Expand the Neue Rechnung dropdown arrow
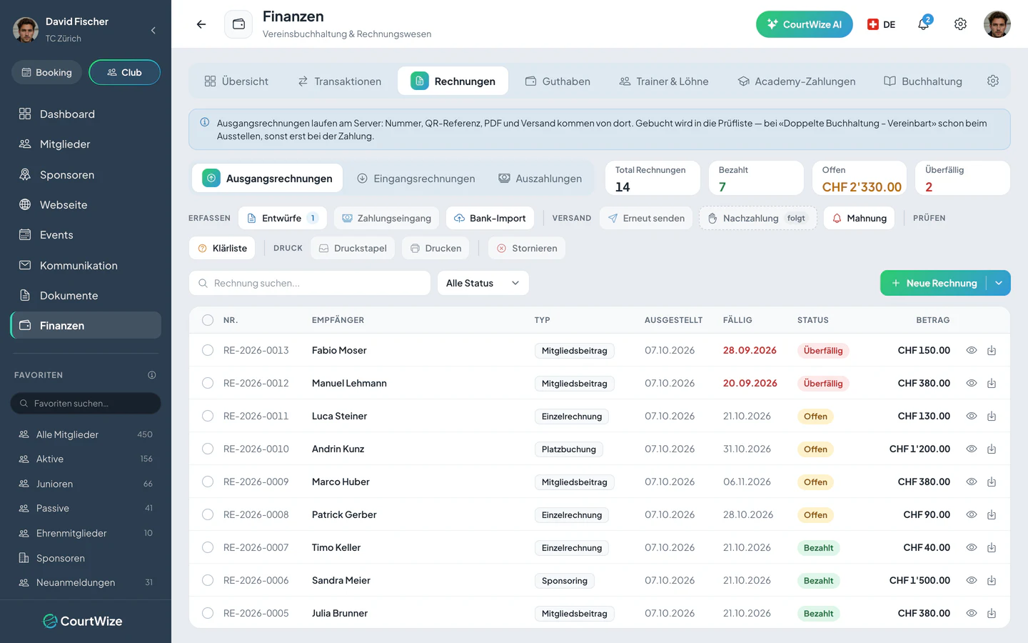Screen dimensions: 1028x643 999,283
